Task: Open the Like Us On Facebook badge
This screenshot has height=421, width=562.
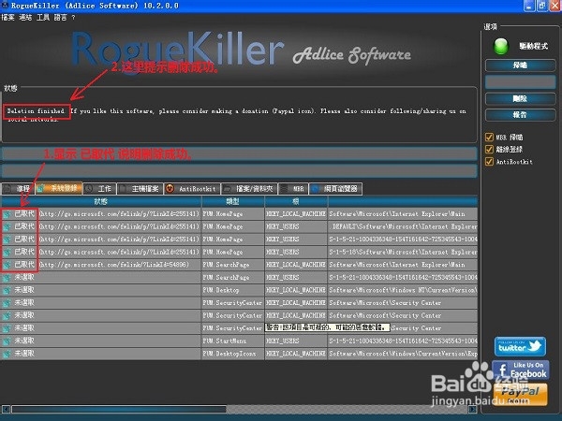Action: pyautogui.click(x=521, y=370)
